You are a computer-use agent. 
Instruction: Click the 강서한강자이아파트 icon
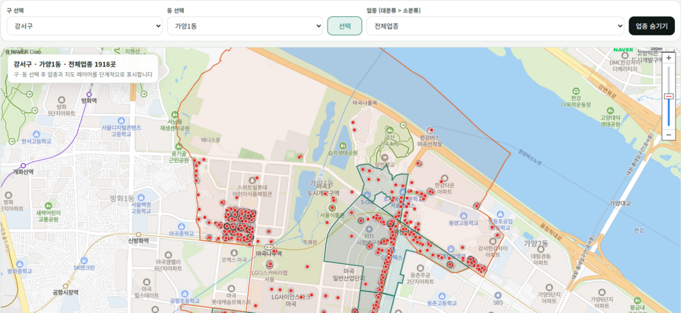[x=492, y=240]
